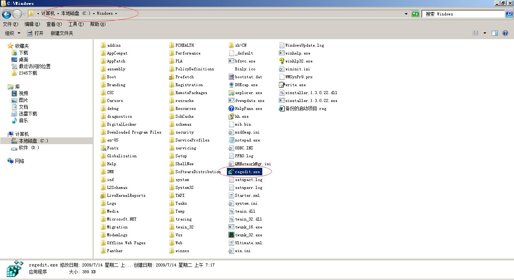Click the 新建文件夹 button

[x=62, y=33]
